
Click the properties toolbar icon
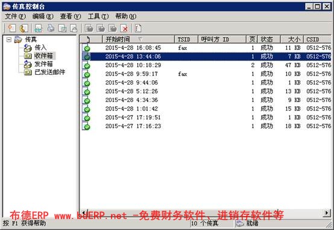(x=138, y=28)
